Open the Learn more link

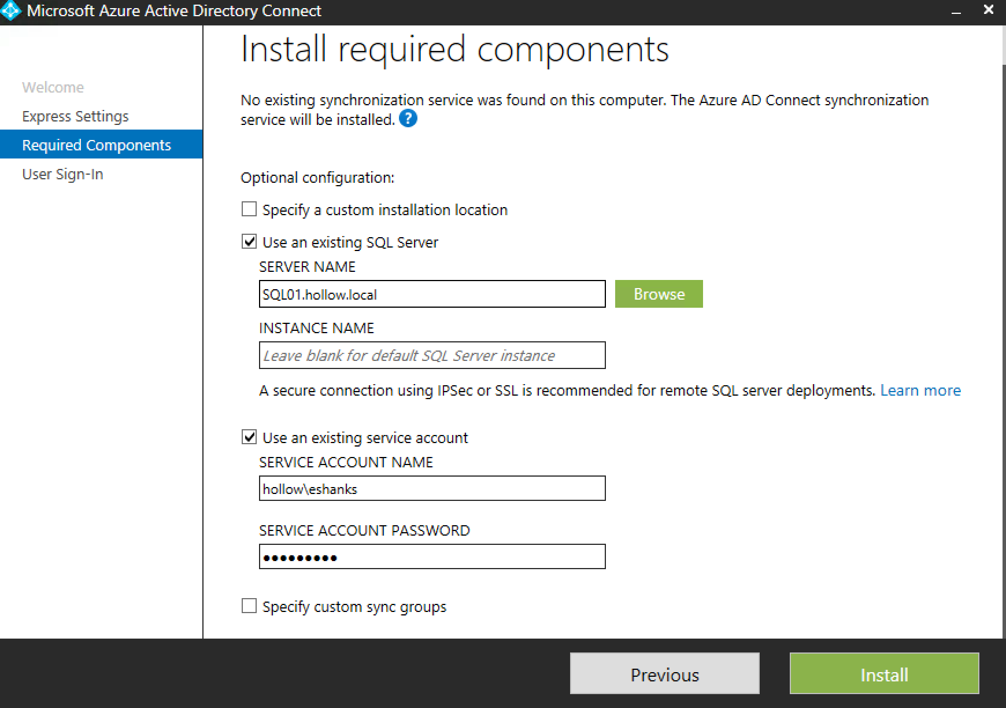[x=920, y=390]
